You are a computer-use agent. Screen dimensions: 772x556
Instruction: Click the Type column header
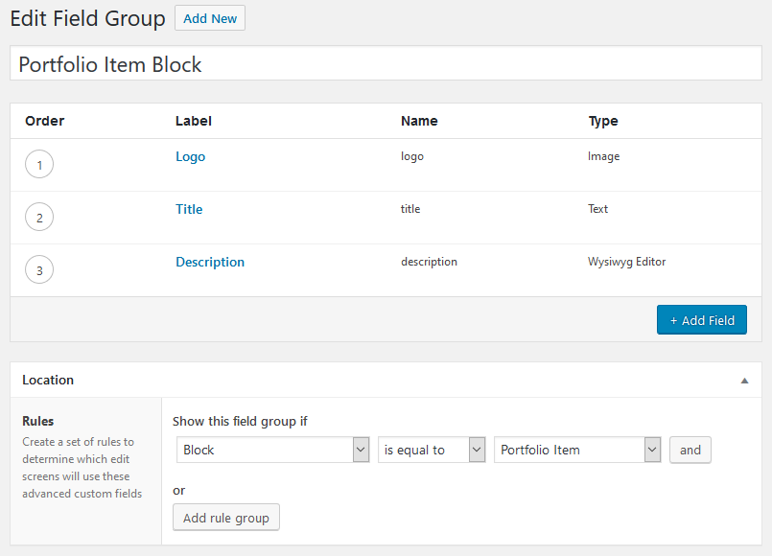pyautogui.click(x=603, y=121)
